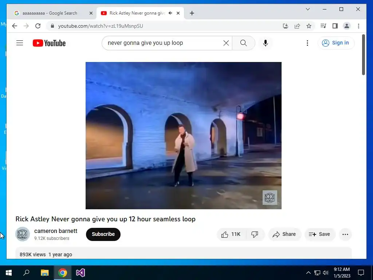Screen dimensions: 373x280
Task: Toggle the Chrome side panel
Action: click(335, 26)
